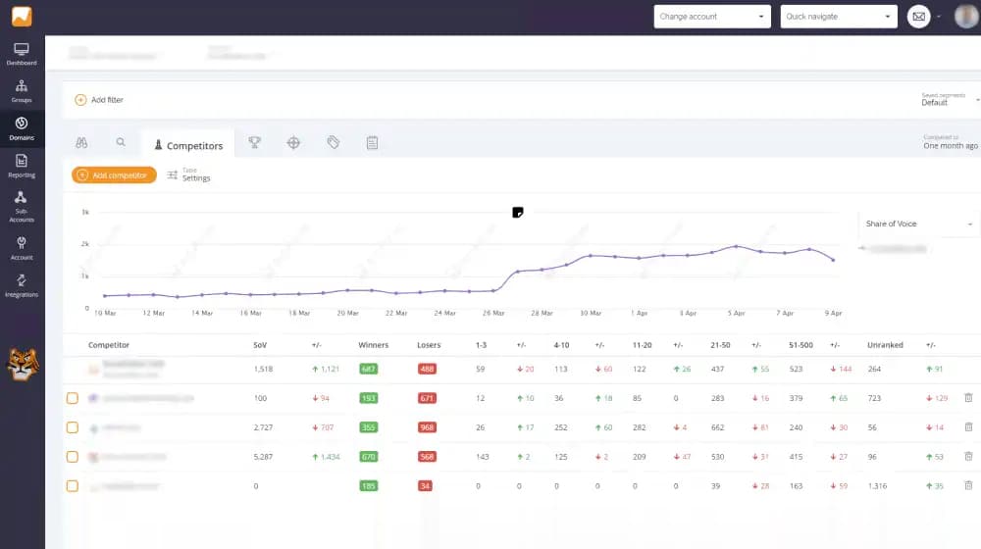Expand the Share of Voice dropdown
The image size is (981, 549).
click(x=919, y=224)
